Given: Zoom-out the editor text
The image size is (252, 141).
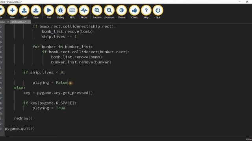Looking at the screenshot, I should [x=109, y=12].
